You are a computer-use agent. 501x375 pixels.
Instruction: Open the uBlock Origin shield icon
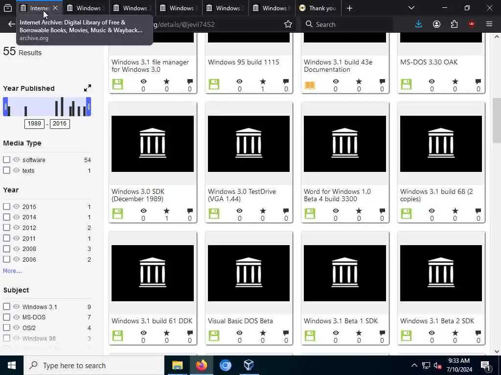[x=472, y=24]
